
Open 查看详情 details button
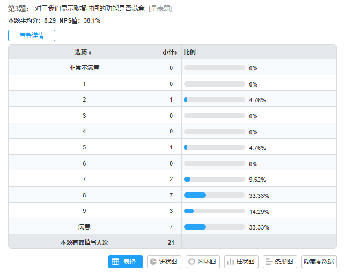click(x=32, y=36)
